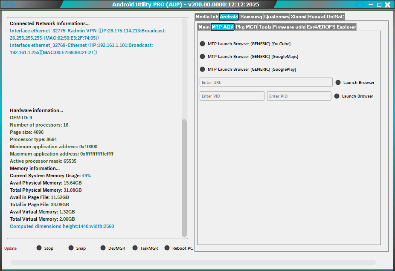Switch to the MediaTek tab

point(207,17)
